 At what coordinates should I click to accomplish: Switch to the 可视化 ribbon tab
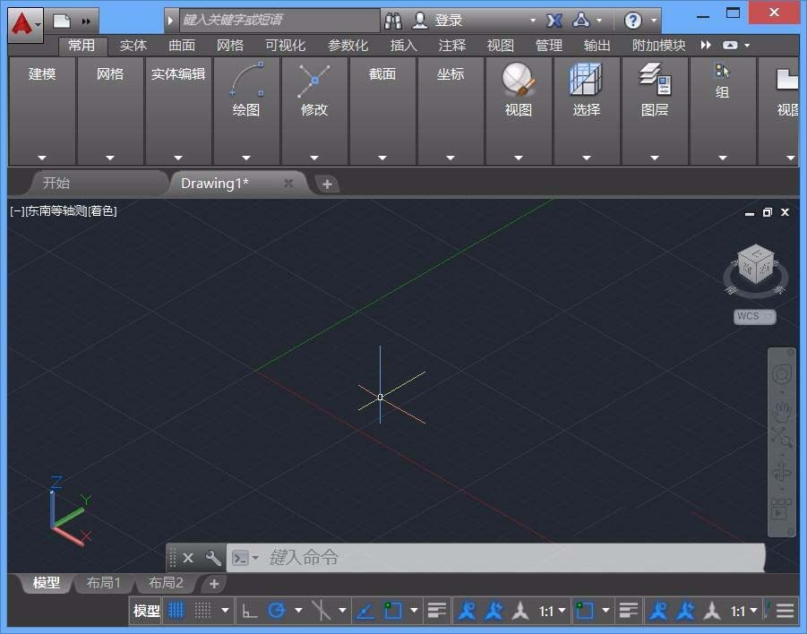tap(285, 46)
